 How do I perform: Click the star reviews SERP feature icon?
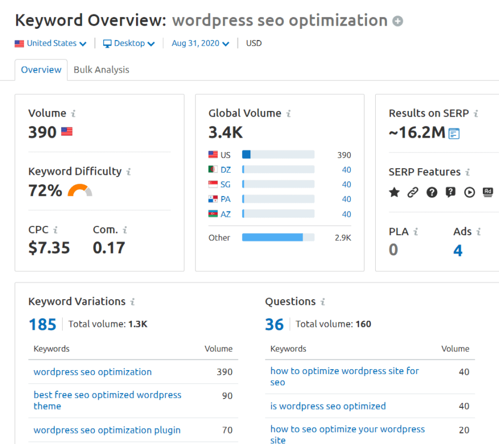[394, 192]
